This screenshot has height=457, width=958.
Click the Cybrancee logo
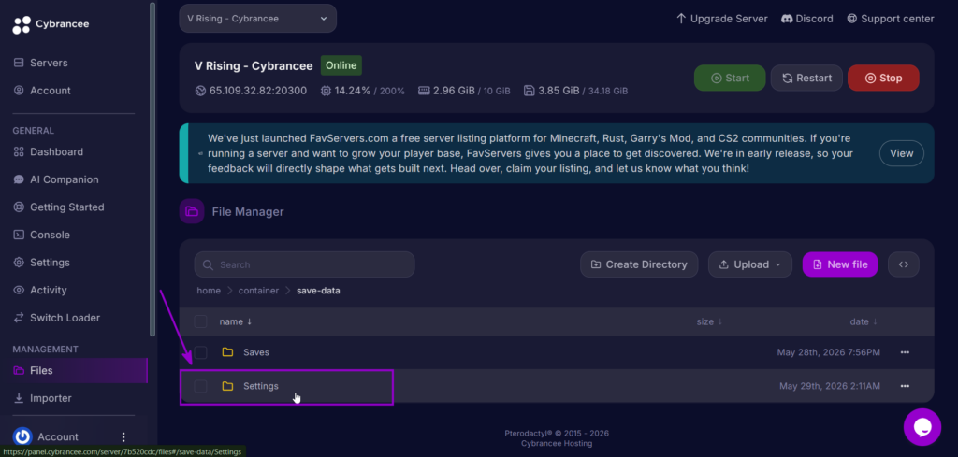tap(51, 24)
